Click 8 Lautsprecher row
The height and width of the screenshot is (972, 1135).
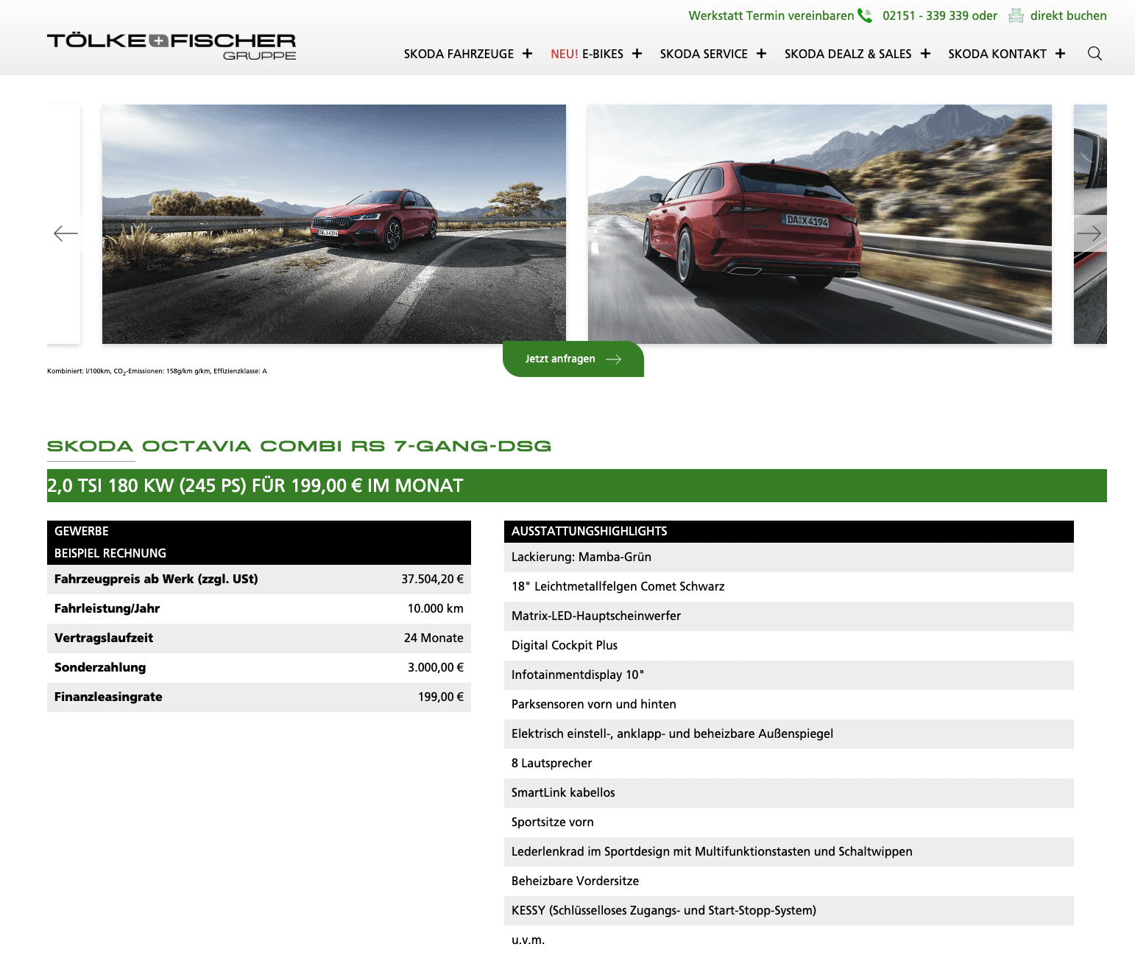(x=789, y=764)
